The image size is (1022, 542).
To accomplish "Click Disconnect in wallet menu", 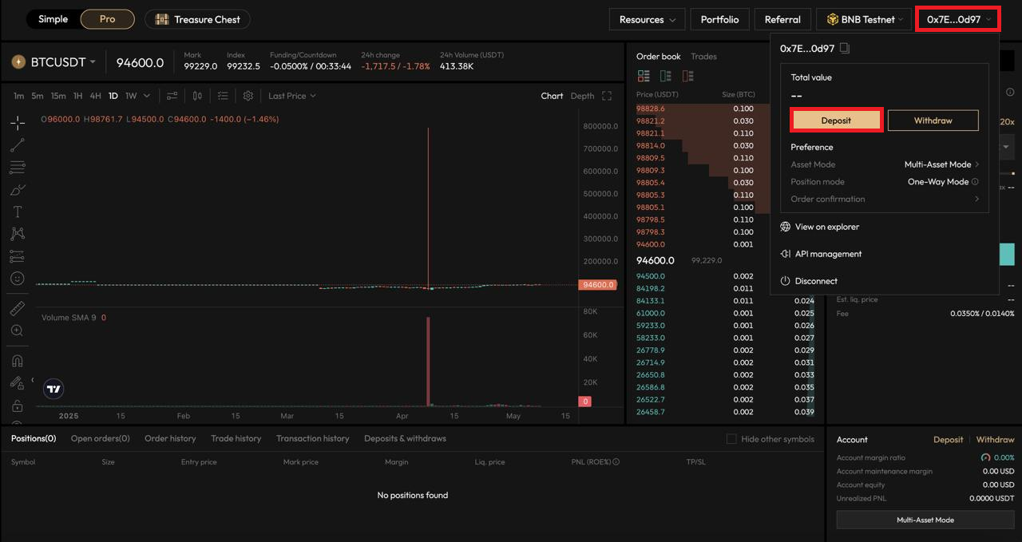I will point(815,281).
